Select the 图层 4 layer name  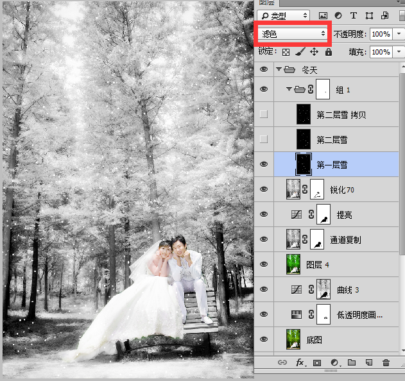pyautogui.click(x=318, y=265)
